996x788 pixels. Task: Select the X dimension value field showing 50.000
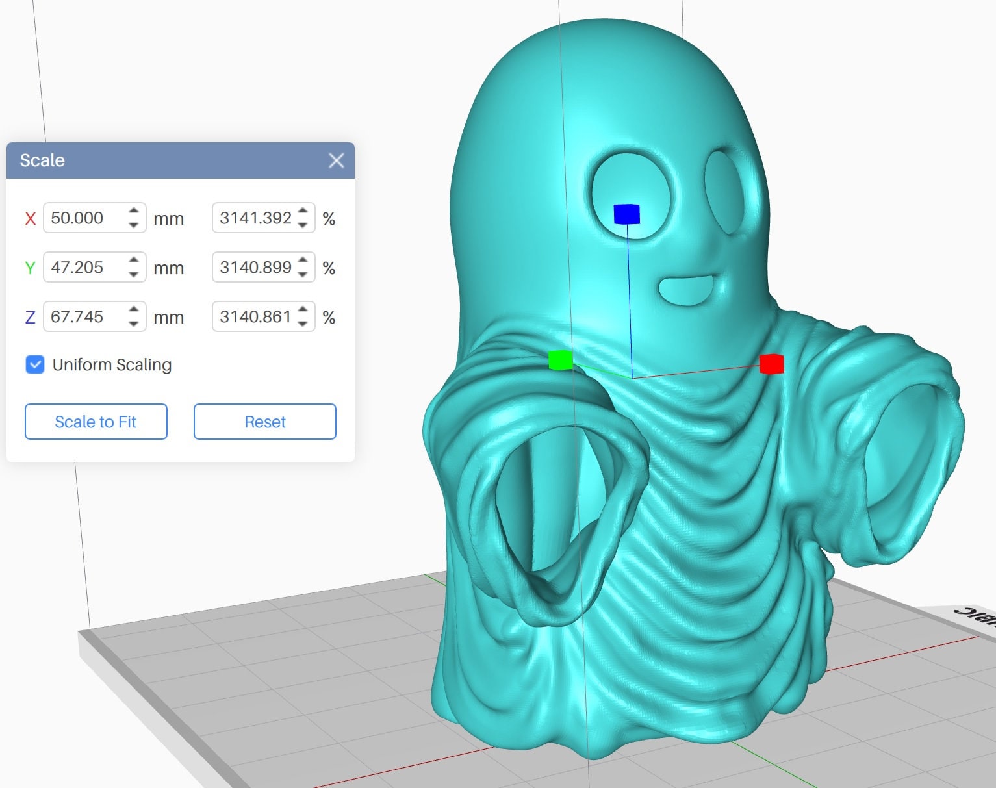pos(84,219)
